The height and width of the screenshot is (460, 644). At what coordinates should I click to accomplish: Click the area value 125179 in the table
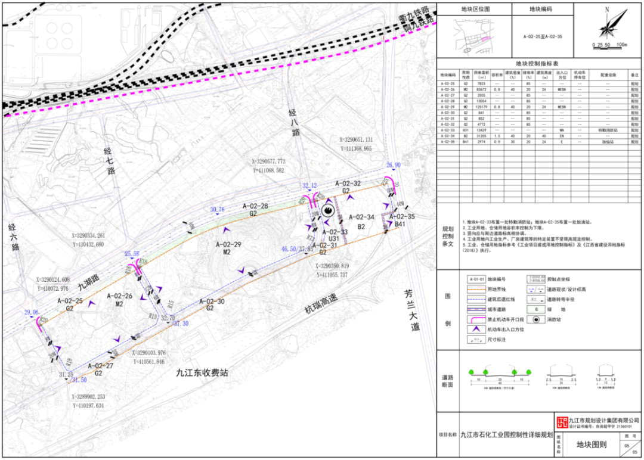point(481,107)
